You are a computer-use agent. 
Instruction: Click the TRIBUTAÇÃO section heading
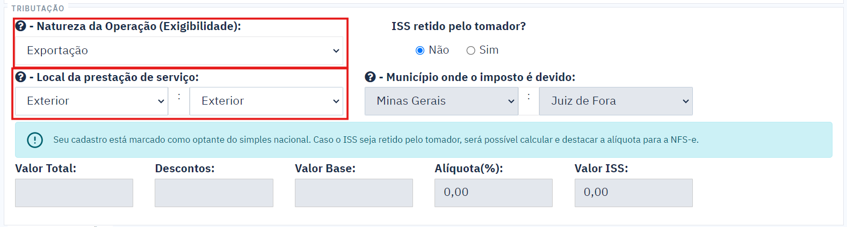click(x=38, y=9)
